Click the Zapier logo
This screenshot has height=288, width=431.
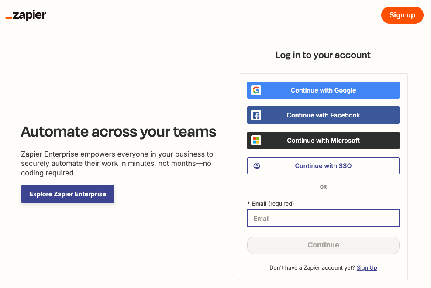26,15
